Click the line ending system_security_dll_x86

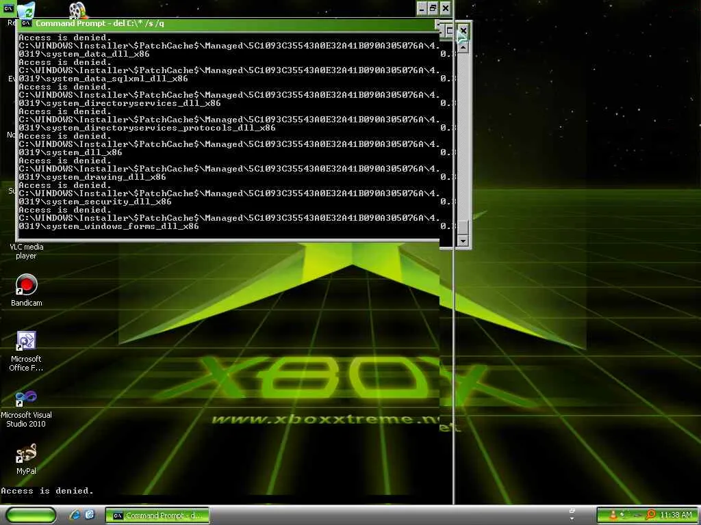94,202
